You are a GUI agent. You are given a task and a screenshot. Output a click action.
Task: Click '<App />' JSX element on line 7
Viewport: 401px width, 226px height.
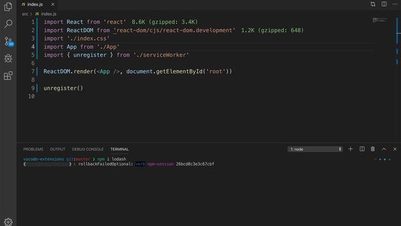click(x=108, y=72)
